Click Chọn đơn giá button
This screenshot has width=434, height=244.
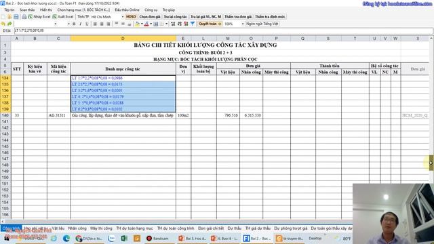click(150, 17)
